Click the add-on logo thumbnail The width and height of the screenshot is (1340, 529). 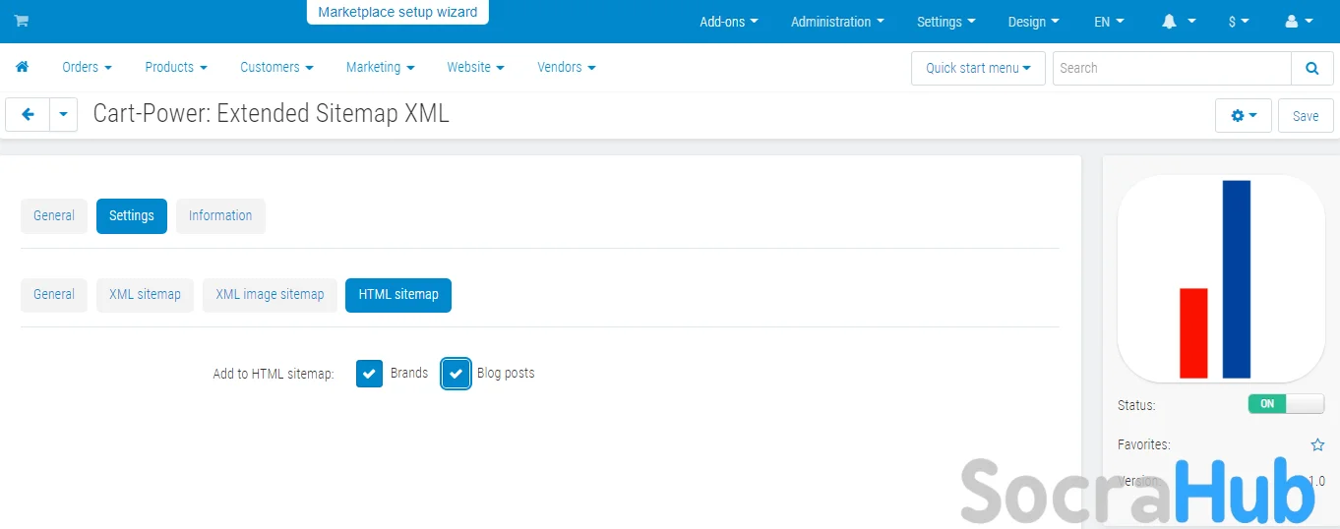pos(1221,278)
